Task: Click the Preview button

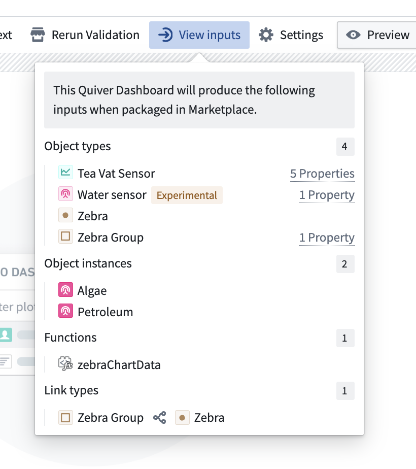Action: [377, 35]
